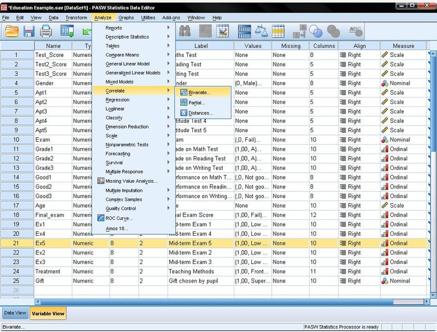Expand the General Linear Model submenu
This screenshot has height=332, width=437.
click(134, 64)
